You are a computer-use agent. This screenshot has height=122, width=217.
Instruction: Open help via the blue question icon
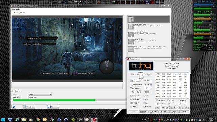(14, 107)
